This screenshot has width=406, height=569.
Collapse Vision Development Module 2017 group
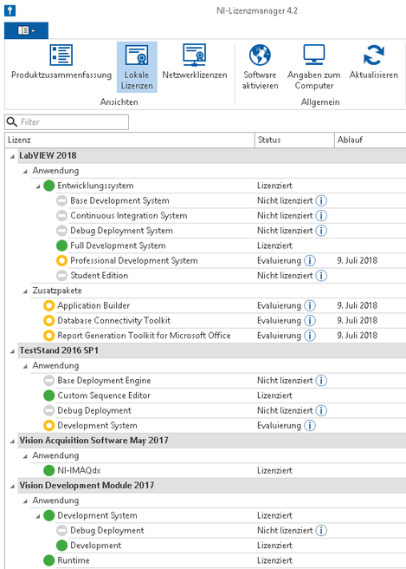tap(12, 487)
